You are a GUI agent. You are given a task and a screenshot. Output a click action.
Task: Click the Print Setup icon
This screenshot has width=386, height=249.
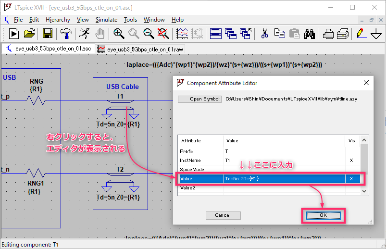pyautogui.click(x=328, y=34)
